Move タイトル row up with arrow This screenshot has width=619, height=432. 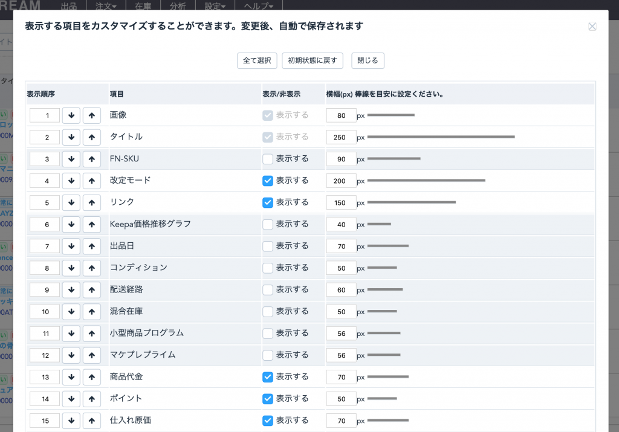pos(92,137)
